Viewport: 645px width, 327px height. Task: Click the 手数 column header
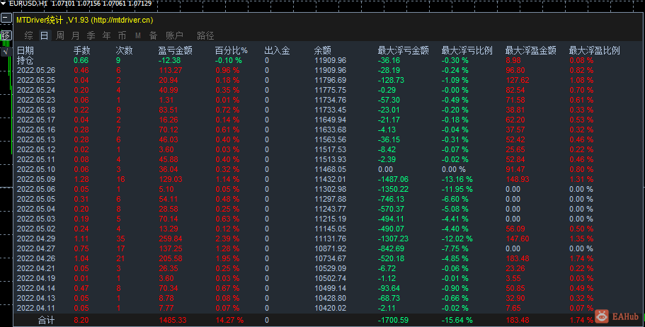82,50
